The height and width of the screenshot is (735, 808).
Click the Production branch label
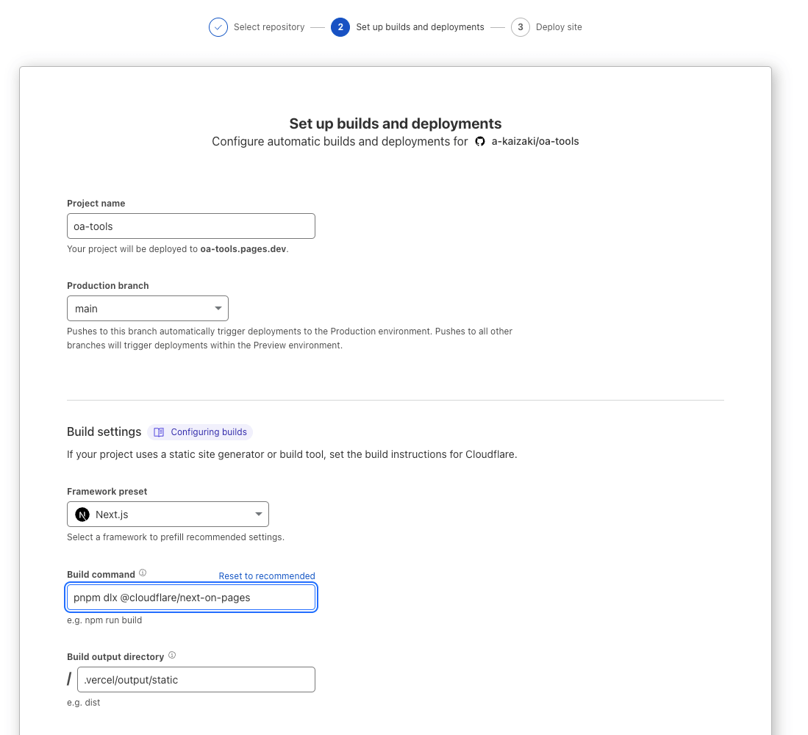tap(107, 286)
